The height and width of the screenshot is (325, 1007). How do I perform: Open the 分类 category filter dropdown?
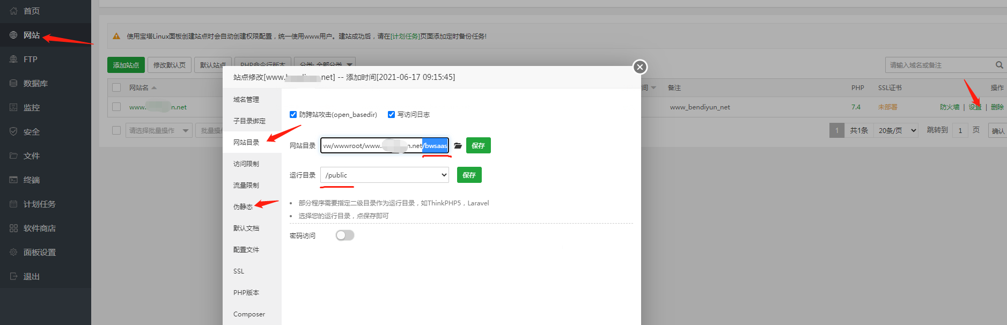[325, 64]
